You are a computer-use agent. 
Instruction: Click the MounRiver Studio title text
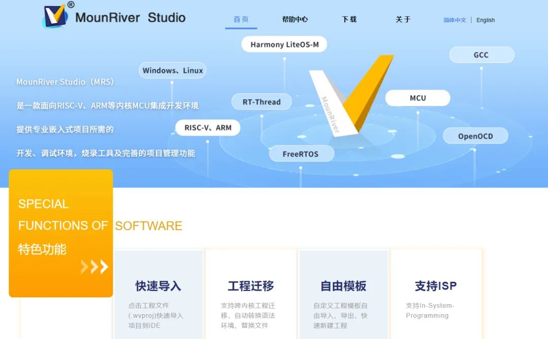130,17
